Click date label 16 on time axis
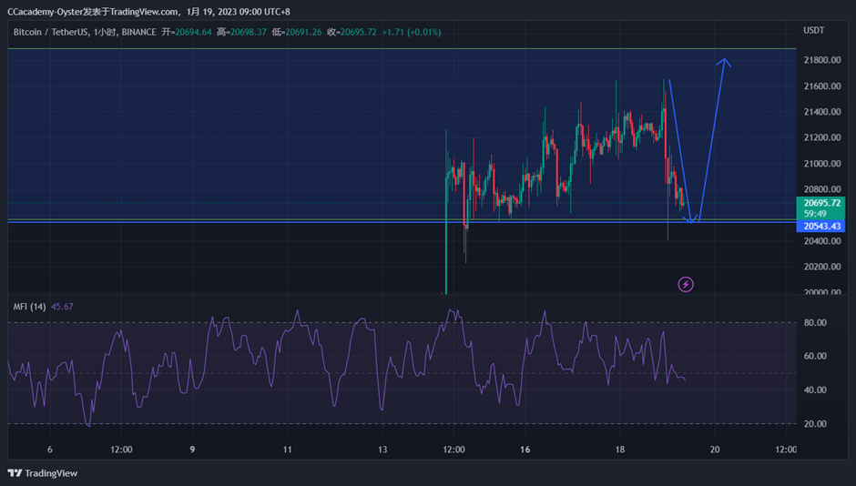This screenshot has height=486, width=856. point(525,450)
